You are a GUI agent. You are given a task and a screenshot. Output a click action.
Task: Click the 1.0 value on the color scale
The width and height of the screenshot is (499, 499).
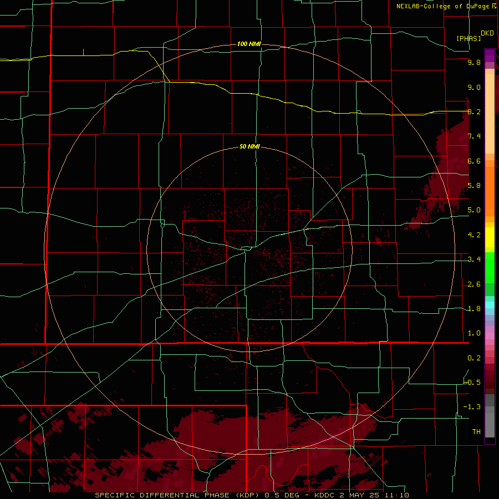[474, 333]
